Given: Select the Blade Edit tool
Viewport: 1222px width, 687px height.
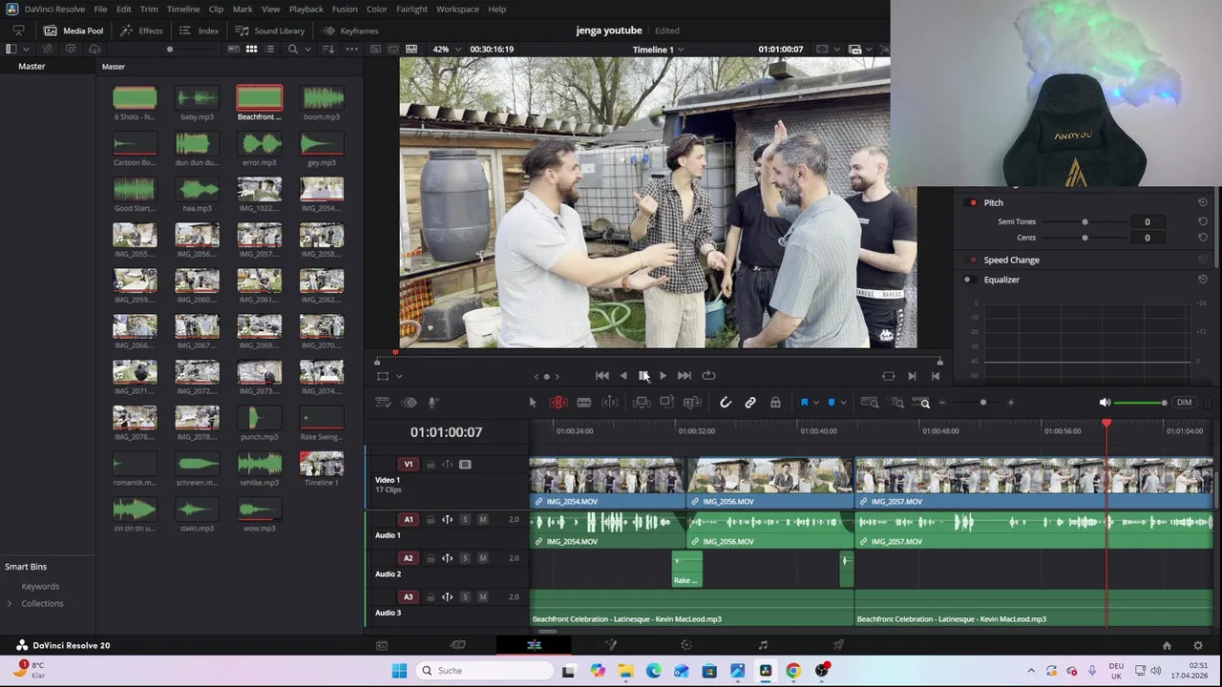Looking at the screenshot, I should [x=583, y=403].
